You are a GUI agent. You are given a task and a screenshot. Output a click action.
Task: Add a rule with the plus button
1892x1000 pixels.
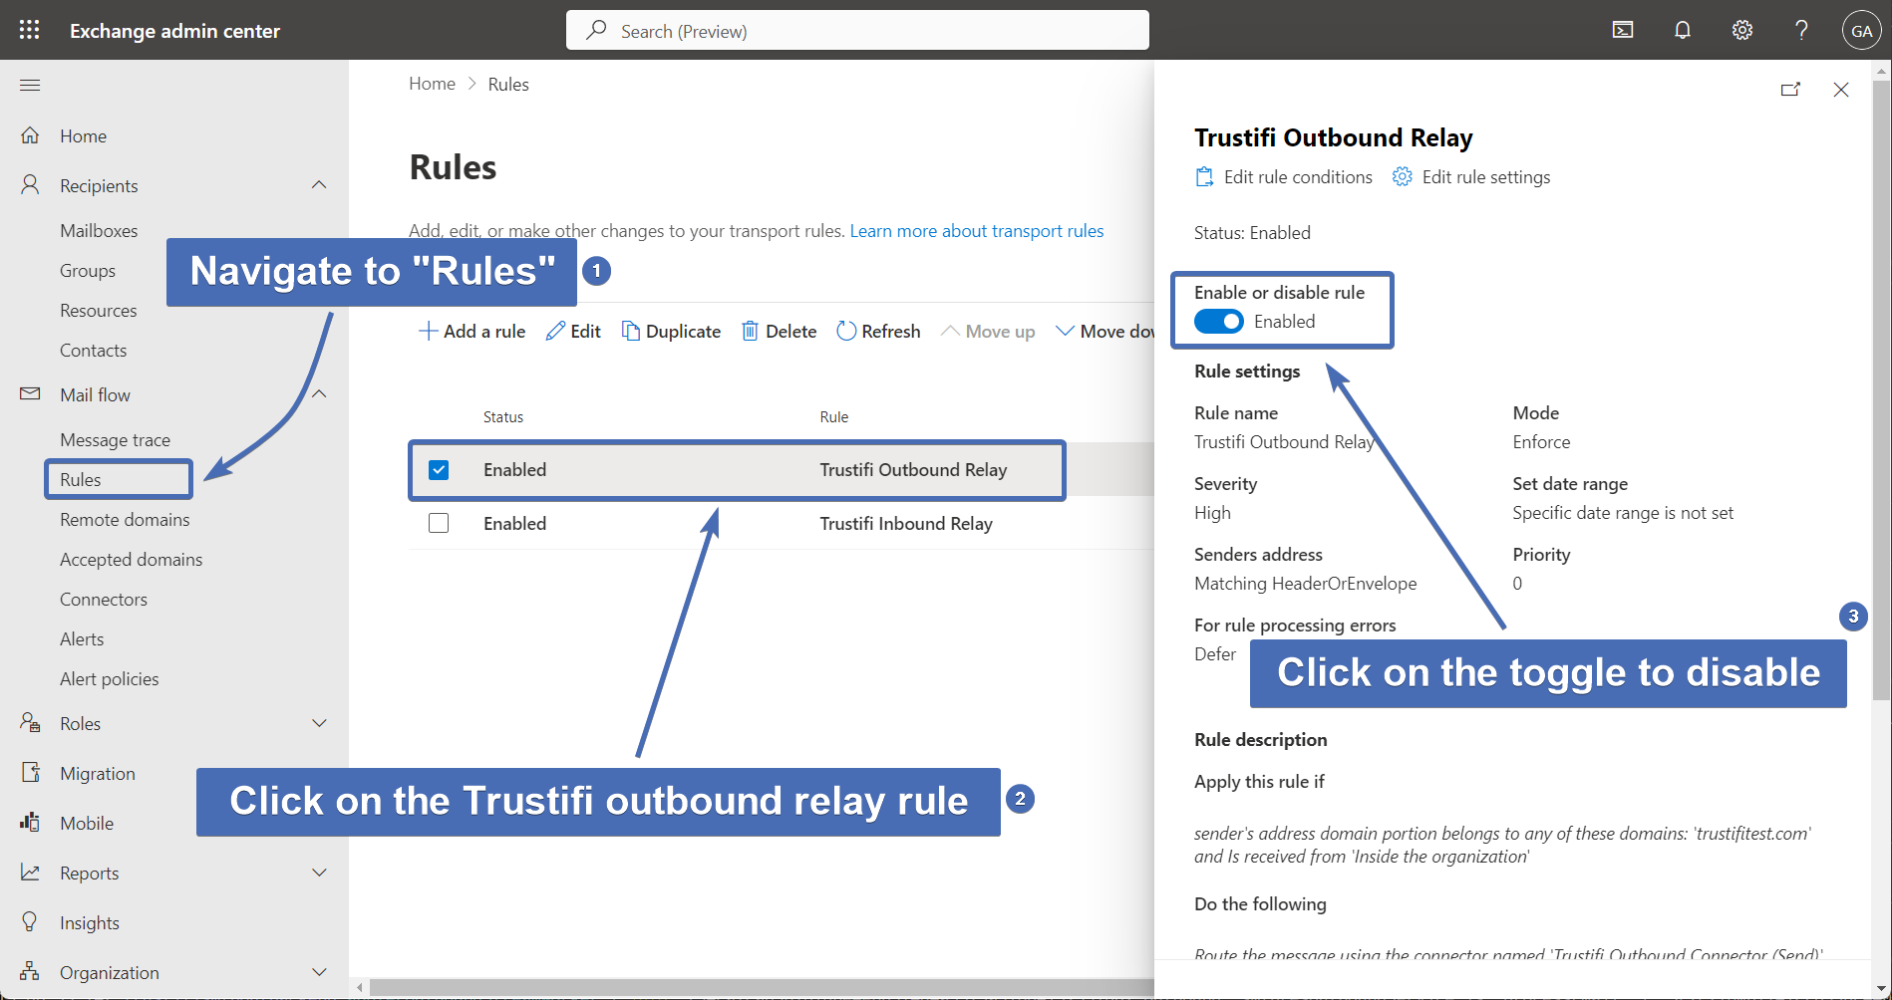(x=472, y=332)
